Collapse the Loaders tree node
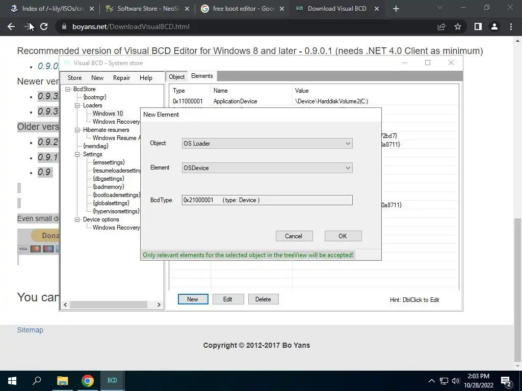Image resolution: width=522 pixels, height=391 pixels. point(77,105)
